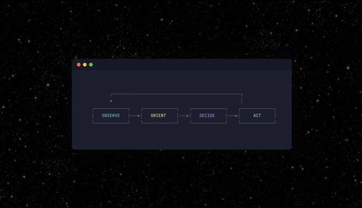Click the red close window dot
The width and height of the screenshot is (362, 208).
coord(79,65)
